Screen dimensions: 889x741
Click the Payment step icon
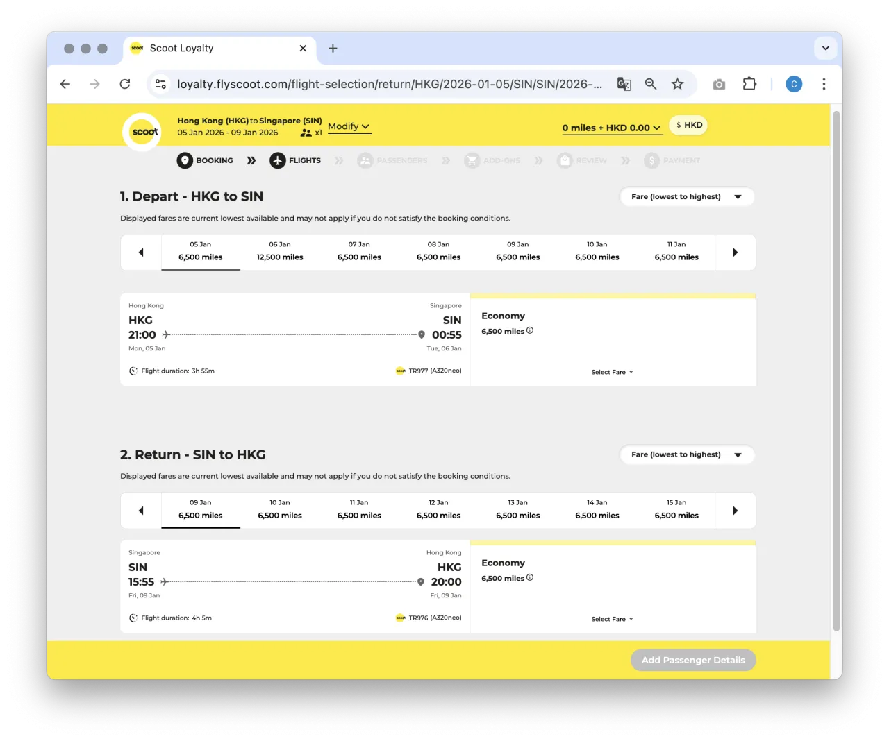[x=652, y=160]
